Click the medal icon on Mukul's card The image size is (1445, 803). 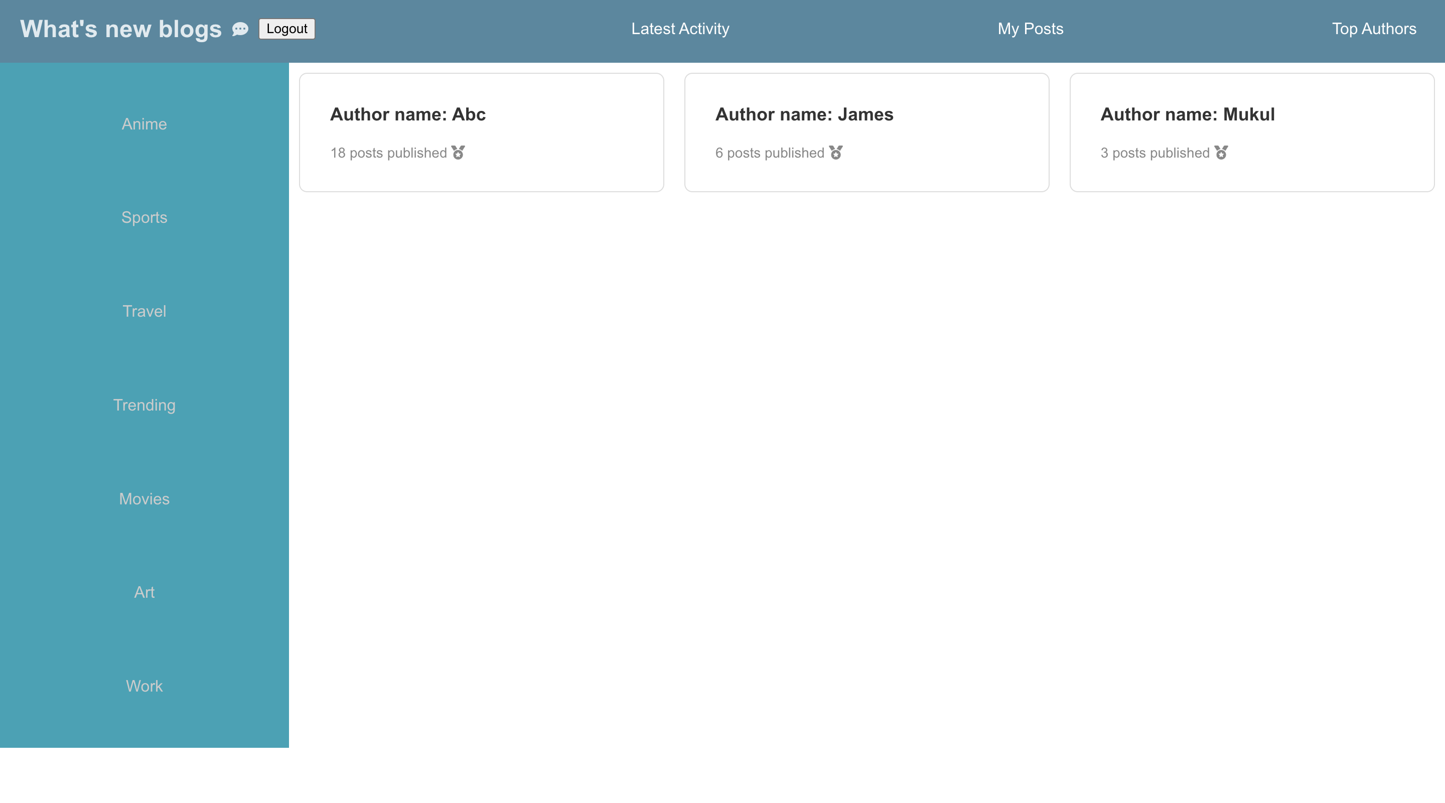pos(1221,153)
